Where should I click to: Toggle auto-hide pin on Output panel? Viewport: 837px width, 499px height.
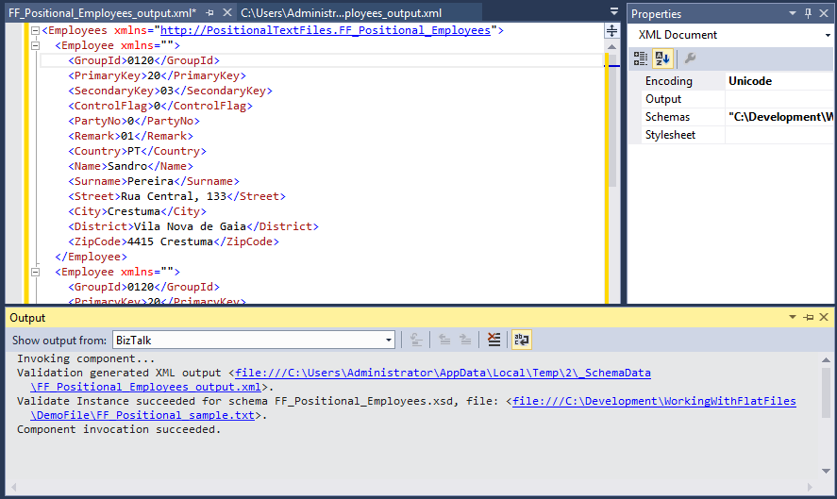[x=808, y=318]
